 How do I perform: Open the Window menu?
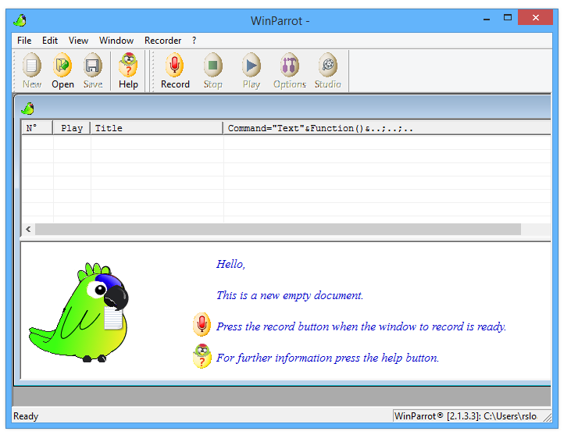pos(116,41)
